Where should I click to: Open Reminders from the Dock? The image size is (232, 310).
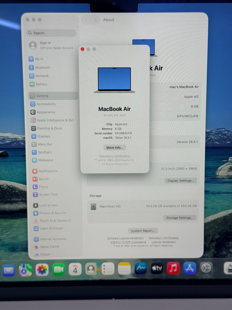coord(108,268)
